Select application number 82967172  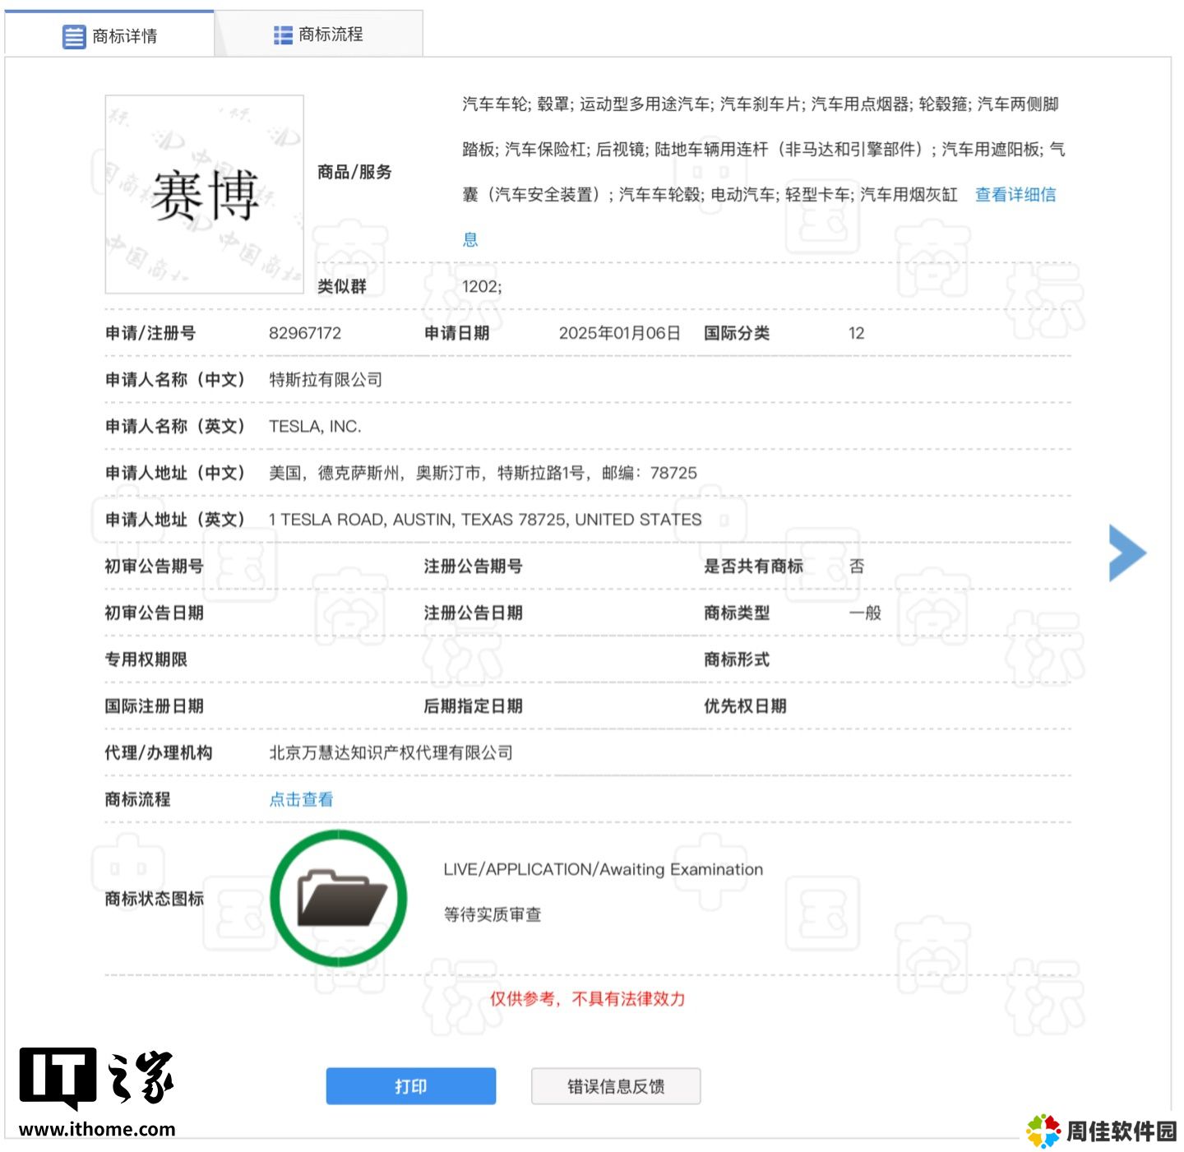click(x=305, y=333)
